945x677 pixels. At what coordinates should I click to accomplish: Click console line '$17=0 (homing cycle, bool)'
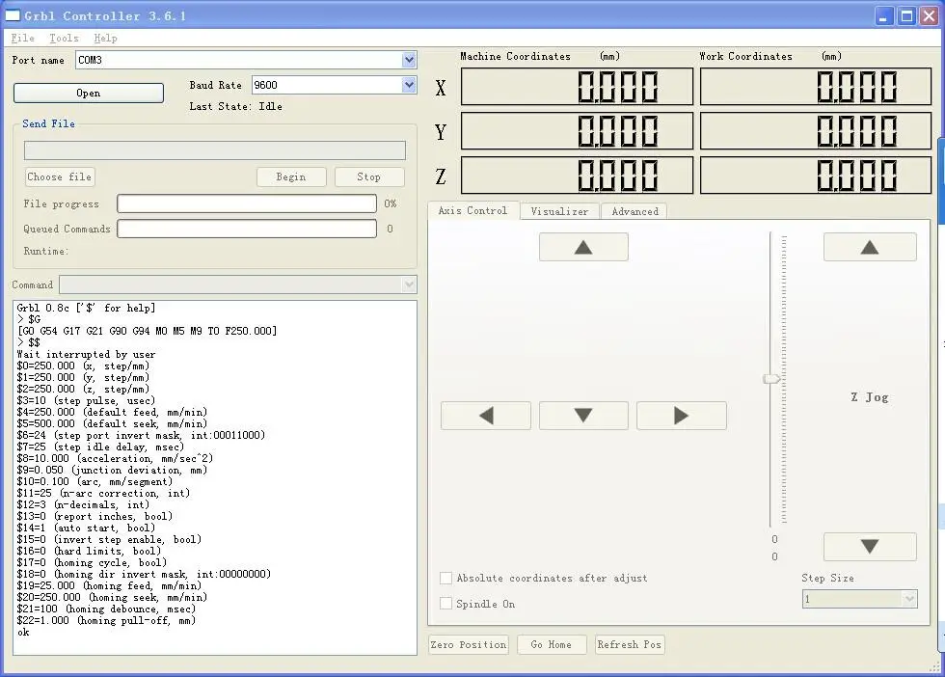92,562
